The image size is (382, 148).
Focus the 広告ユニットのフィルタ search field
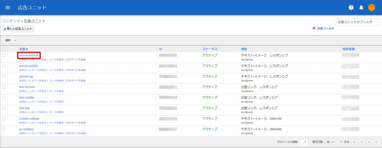coord(358,22)
